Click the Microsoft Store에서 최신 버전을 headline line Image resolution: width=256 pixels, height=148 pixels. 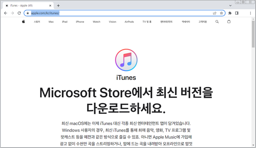coord(126,93)
